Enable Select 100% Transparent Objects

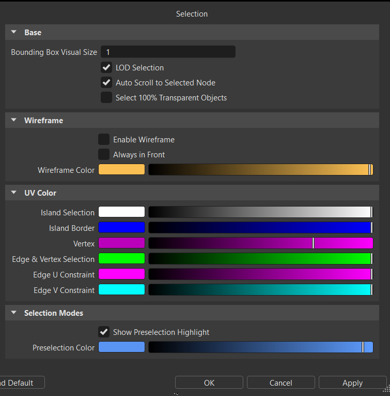(106, 97)
